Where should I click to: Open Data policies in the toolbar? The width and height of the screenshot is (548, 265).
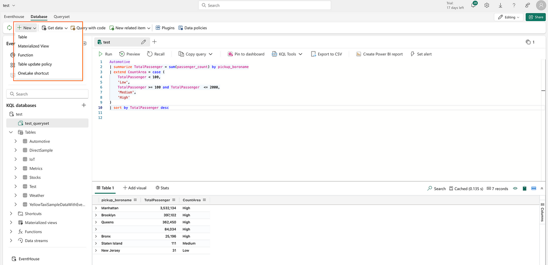tap(192, 28)
